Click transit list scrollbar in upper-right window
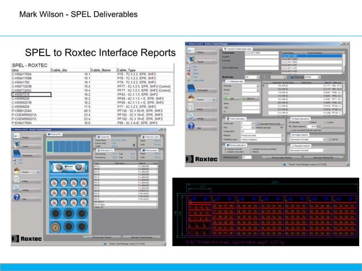The image size is (362, 271). [343, 62]
